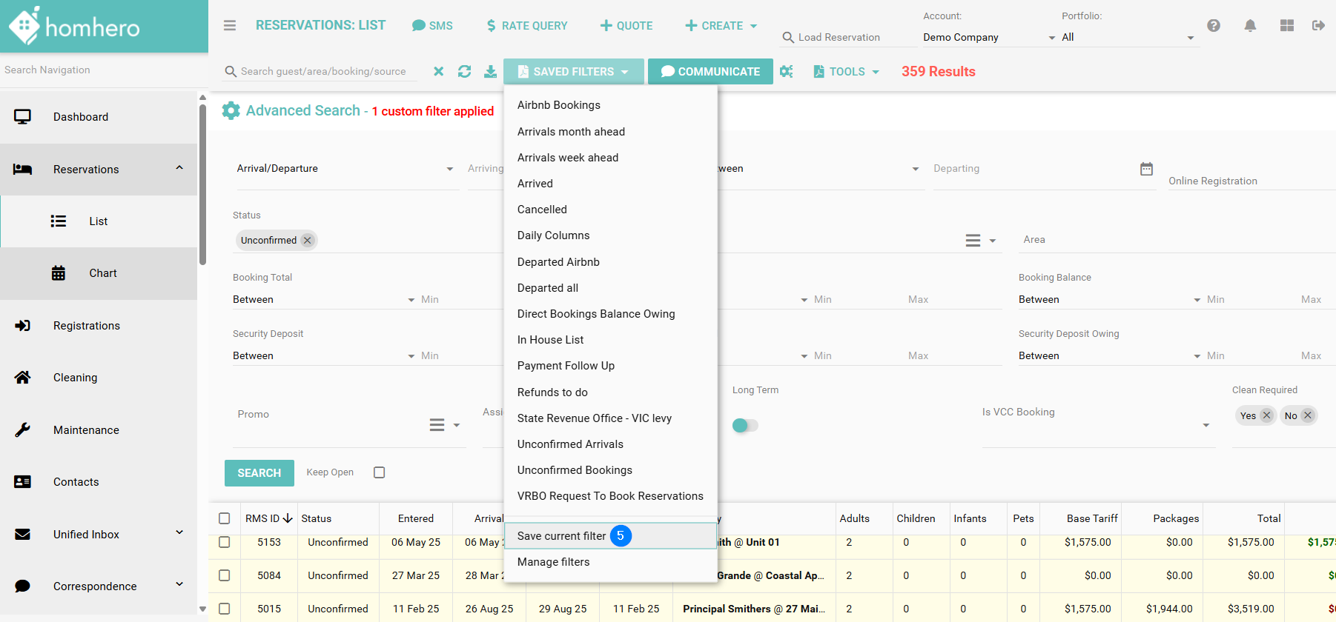Viewport: 1336px width, 622px height.
Task: Click the help question mark icon
Action: click(1214, 26)
